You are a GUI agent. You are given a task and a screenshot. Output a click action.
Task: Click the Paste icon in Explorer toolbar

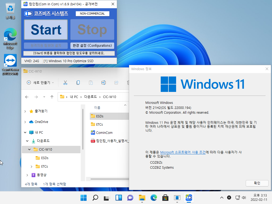pyautogui.click(x=91, y=83)
